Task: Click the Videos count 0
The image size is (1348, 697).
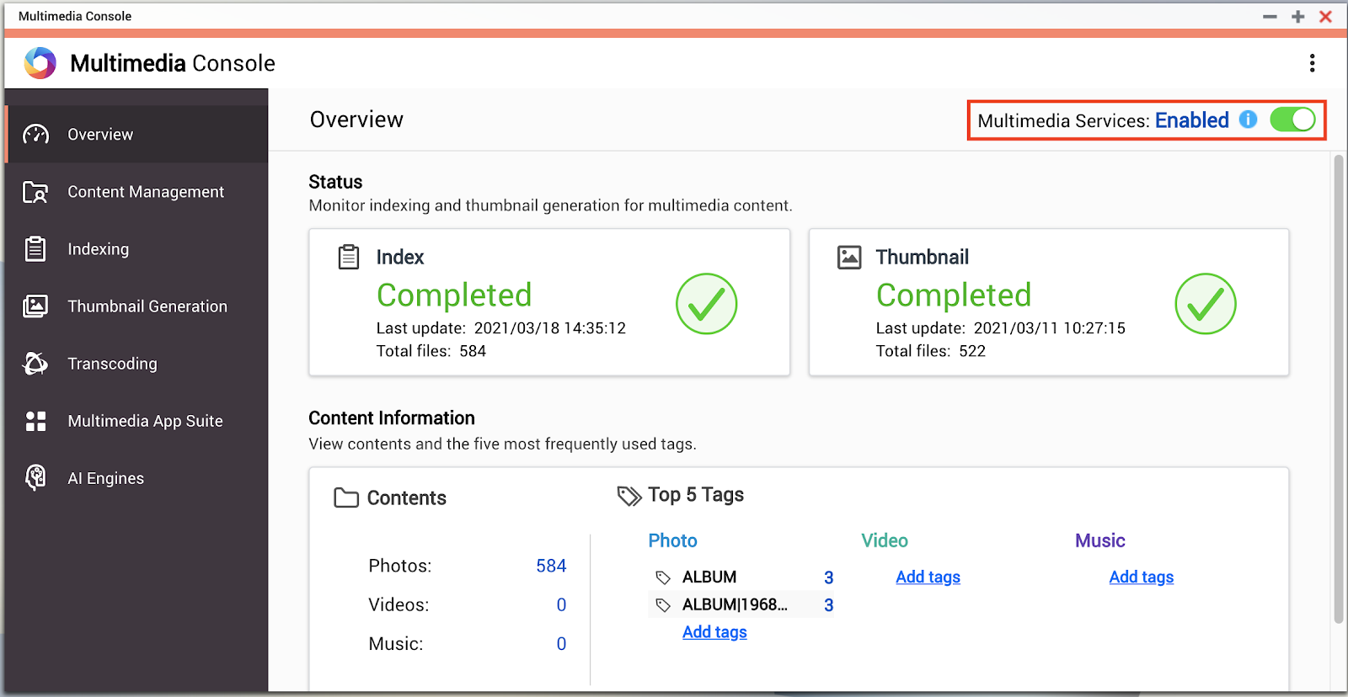Action: pyautogui.click(x=561, y=604)
